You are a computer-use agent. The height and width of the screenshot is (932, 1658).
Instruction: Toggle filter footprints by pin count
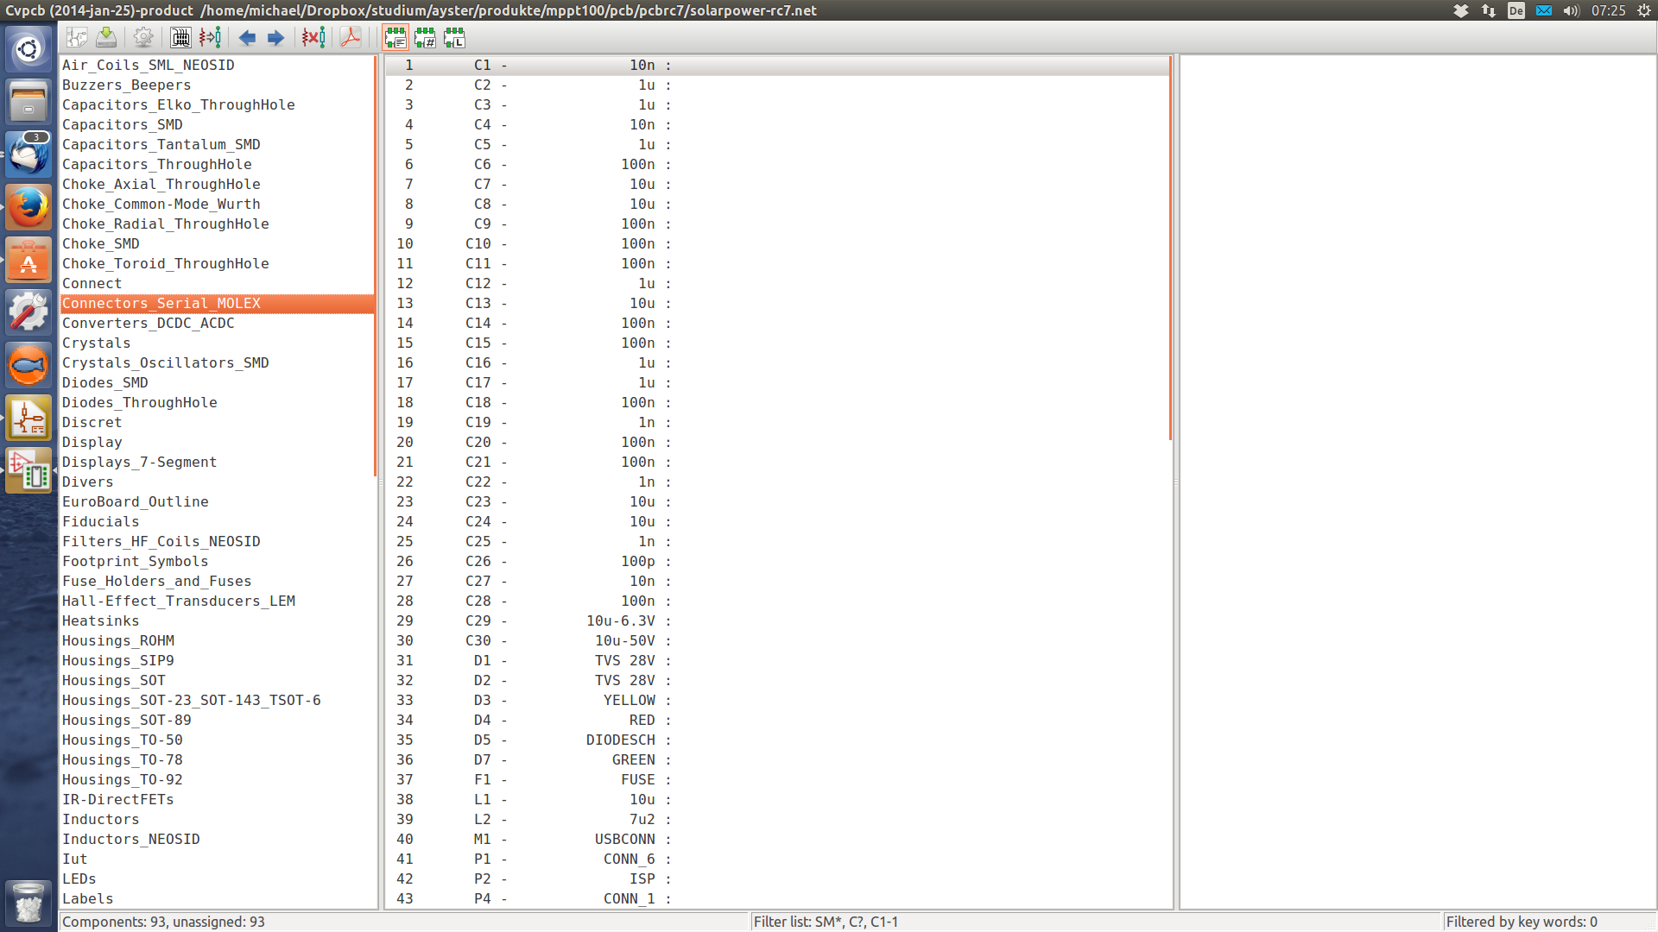425,37
